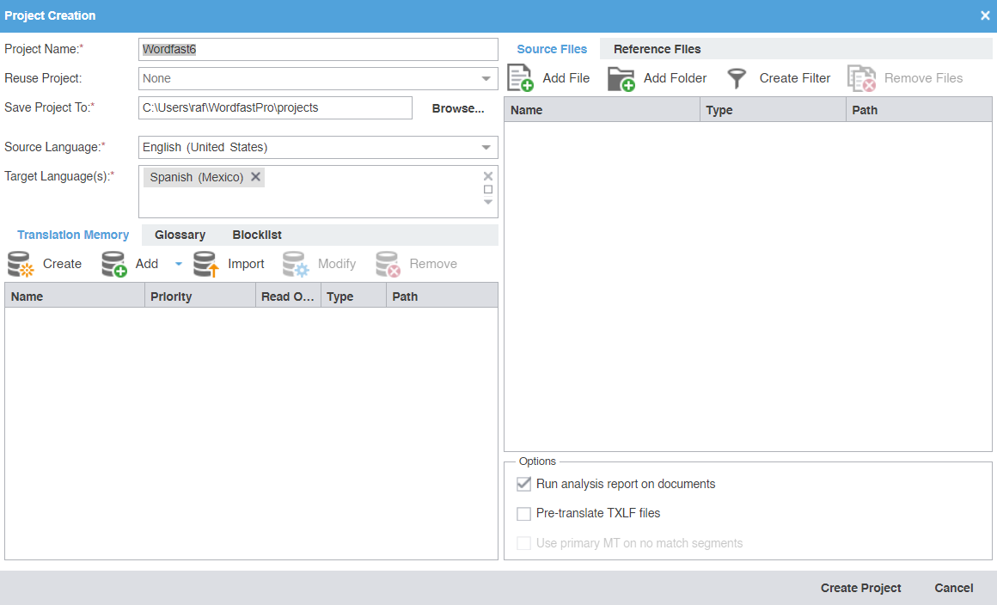Select the Create translation memory icon

19,263
